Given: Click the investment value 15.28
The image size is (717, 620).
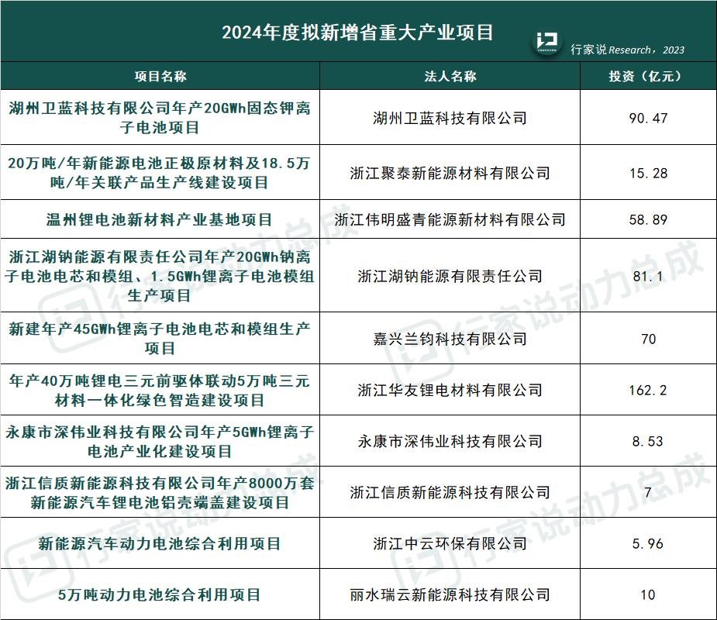Looking at the screenshot, I should (648, 173).
